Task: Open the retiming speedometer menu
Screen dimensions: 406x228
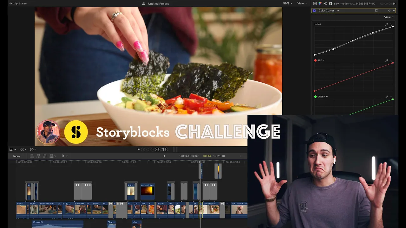Action: pyautogui.click(x=32, y=149)
